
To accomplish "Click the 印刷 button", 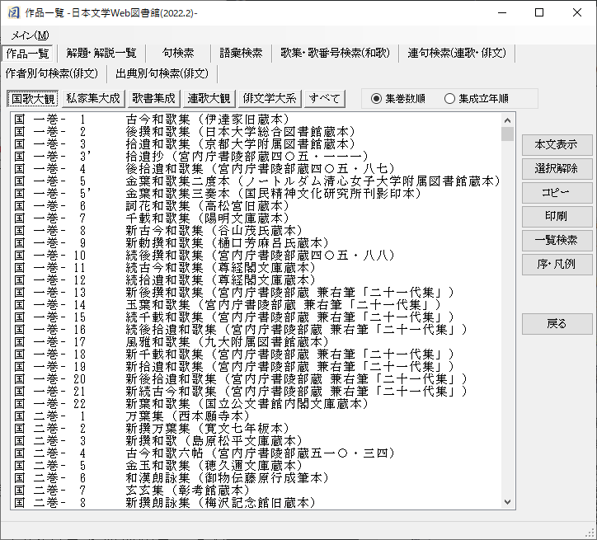I will click(x=557, y=217).
